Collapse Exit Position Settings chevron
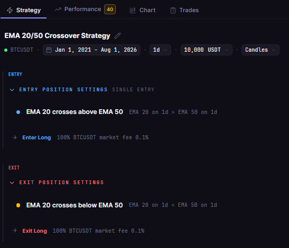This screenshot has height=248, width=289. pyautogui.click(x=12, y=183)
